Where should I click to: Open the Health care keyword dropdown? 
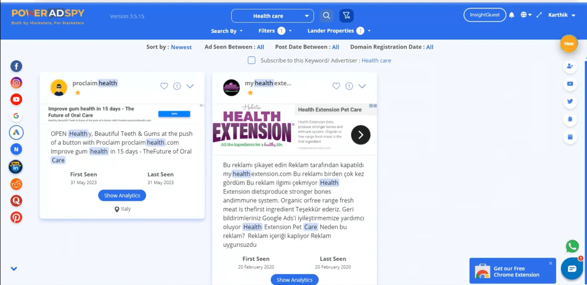click(x=272, y=16)
